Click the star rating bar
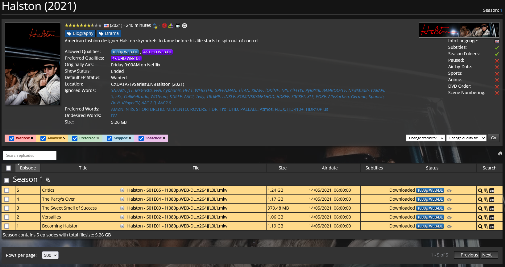 (x=83, y=26)
